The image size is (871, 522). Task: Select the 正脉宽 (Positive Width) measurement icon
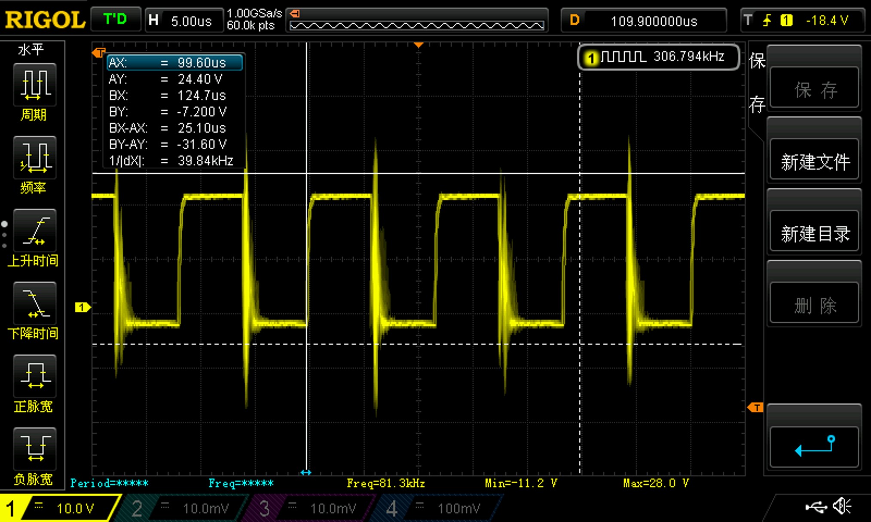[x=34, y=376]
